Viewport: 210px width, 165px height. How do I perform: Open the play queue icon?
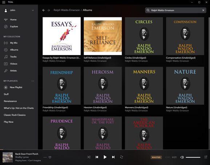tap(206, 157)
